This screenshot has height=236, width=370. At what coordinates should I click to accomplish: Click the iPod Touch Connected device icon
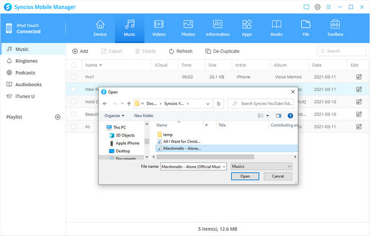click(x=9, y=29)
